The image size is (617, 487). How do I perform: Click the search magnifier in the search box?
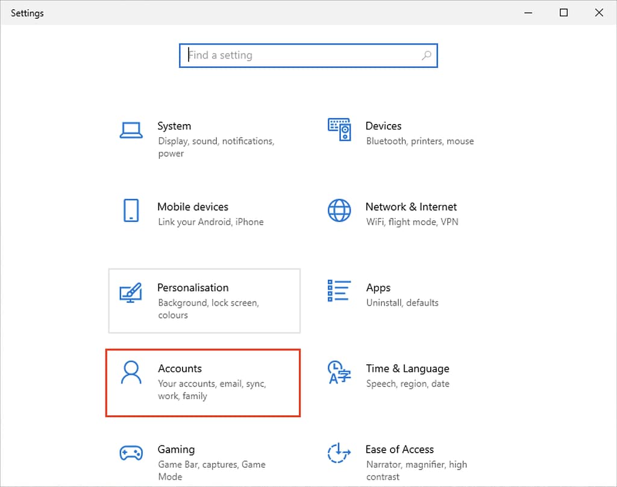point(426,55)
